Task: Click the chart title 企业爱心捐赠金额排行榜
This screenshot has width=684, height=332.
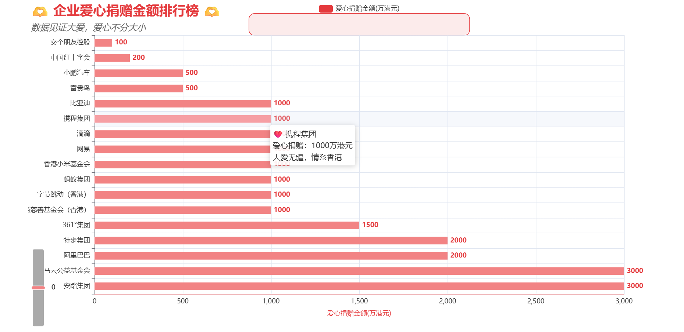Action: (126, 11)
